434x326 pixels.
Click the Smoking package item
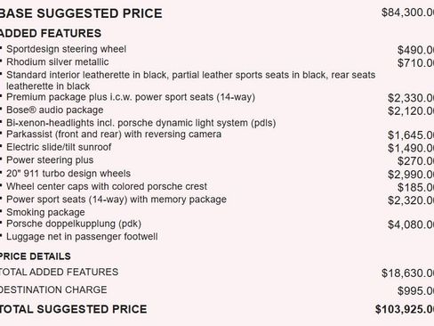[x=45, y=212]
